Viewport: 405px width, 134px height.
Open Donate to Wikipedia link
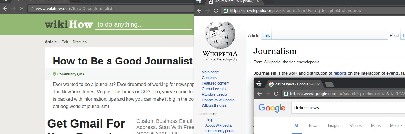point(218,100)
